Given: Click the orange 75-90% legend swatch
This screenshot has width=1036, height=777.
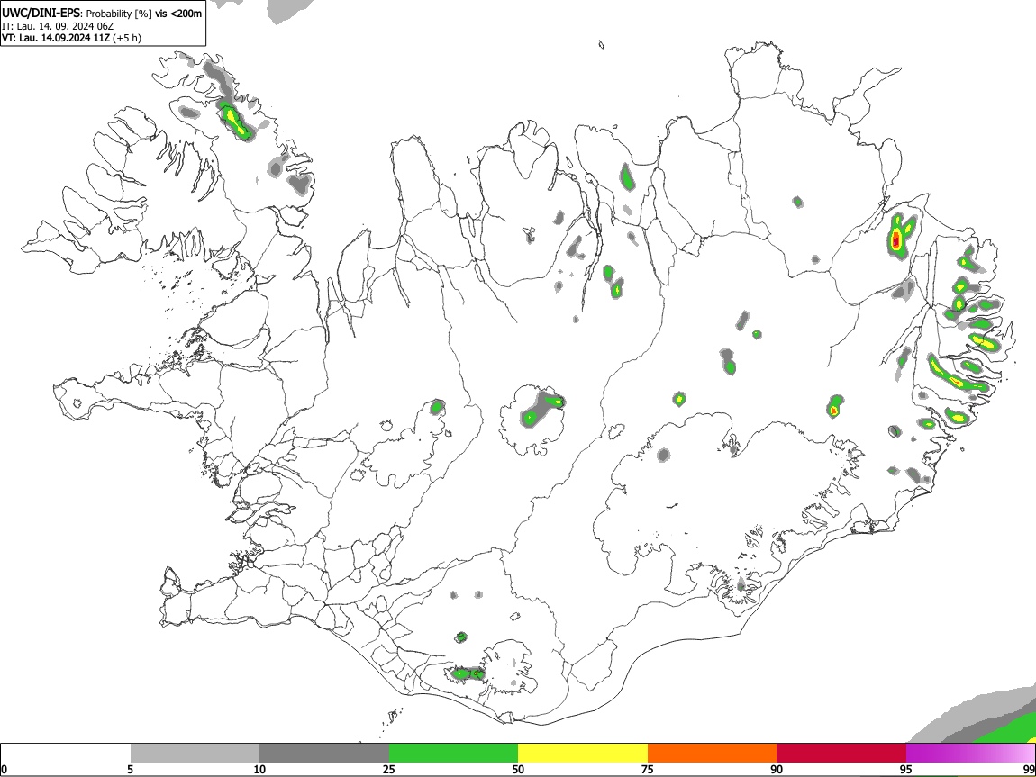Looking at the screenshot, I should click(x=713, y=753).
